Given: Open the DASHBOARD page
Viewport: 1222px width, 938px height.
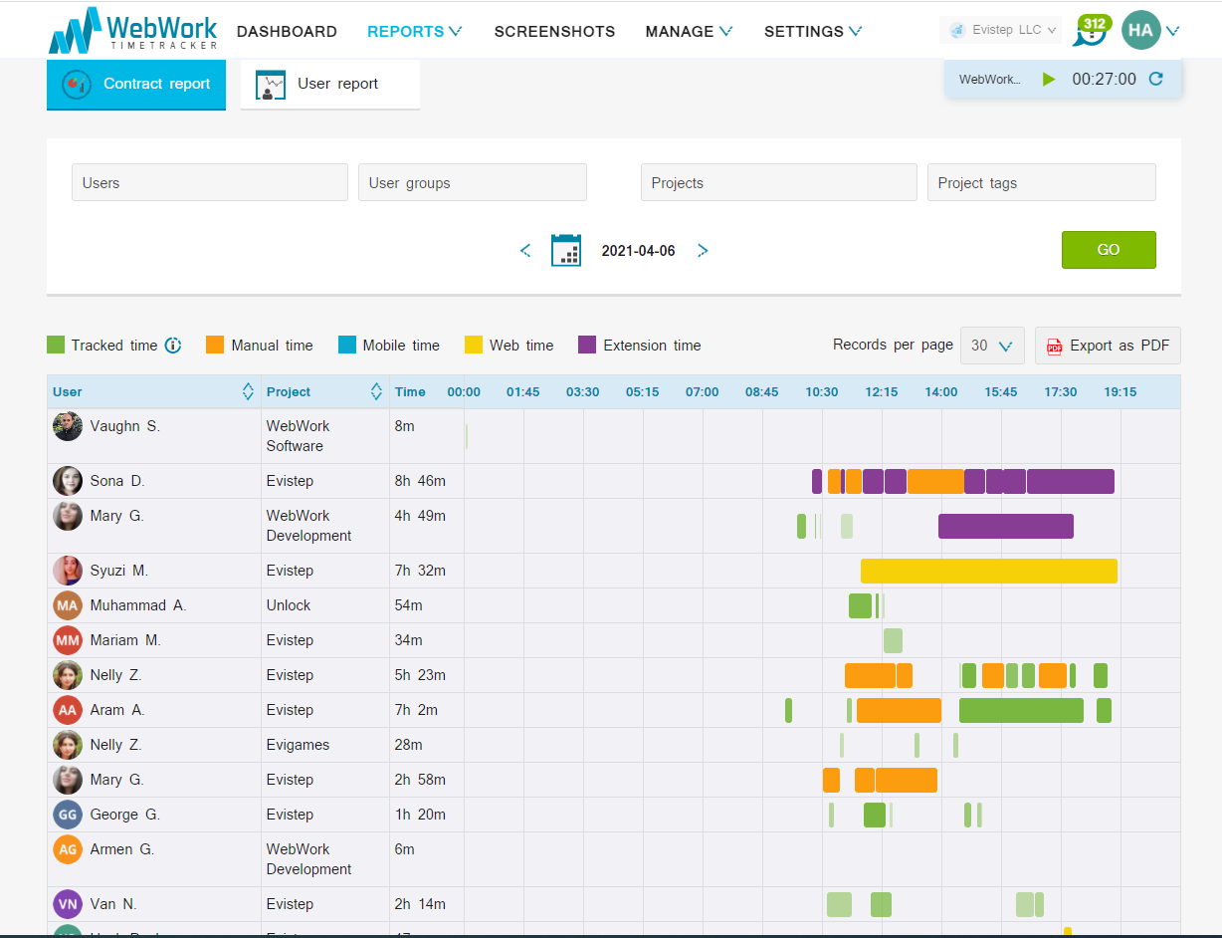Looking at the screenshot, I should 287,31.
